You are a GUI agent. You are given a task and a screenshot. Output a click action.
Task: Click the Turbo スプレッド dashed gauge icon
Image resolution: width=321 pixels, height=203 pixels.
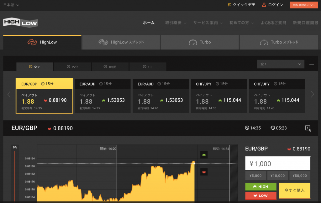coord(264,42)
